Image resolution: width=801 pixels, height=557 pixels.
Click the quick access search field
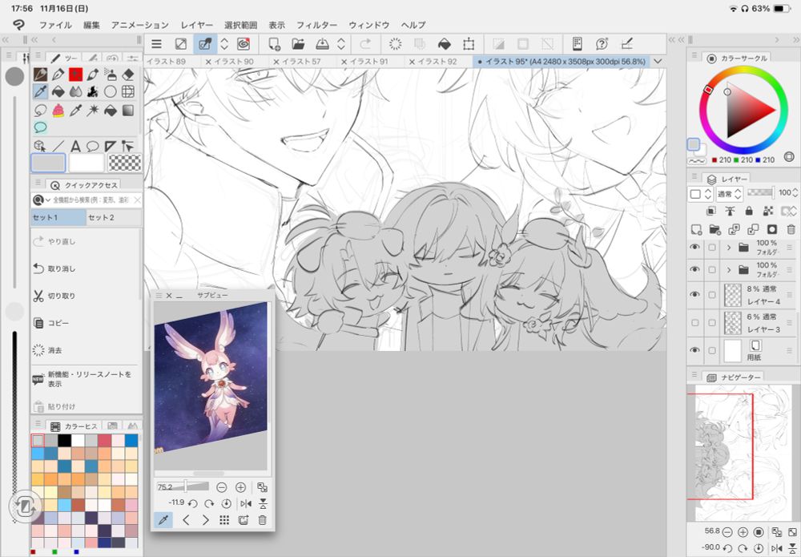92,200
